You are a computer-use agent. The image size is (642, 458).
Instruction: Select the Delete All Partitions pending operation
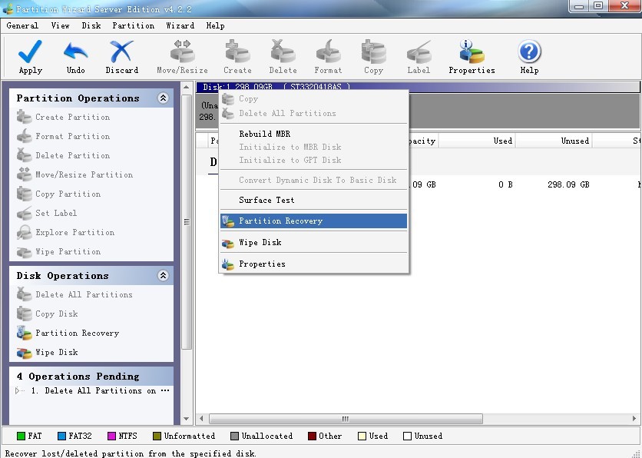(x=101, y=390)
